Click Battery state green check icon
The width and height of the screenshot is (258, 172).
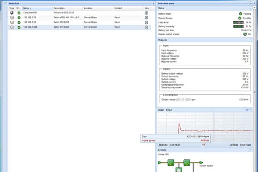(x=240, y=14)
